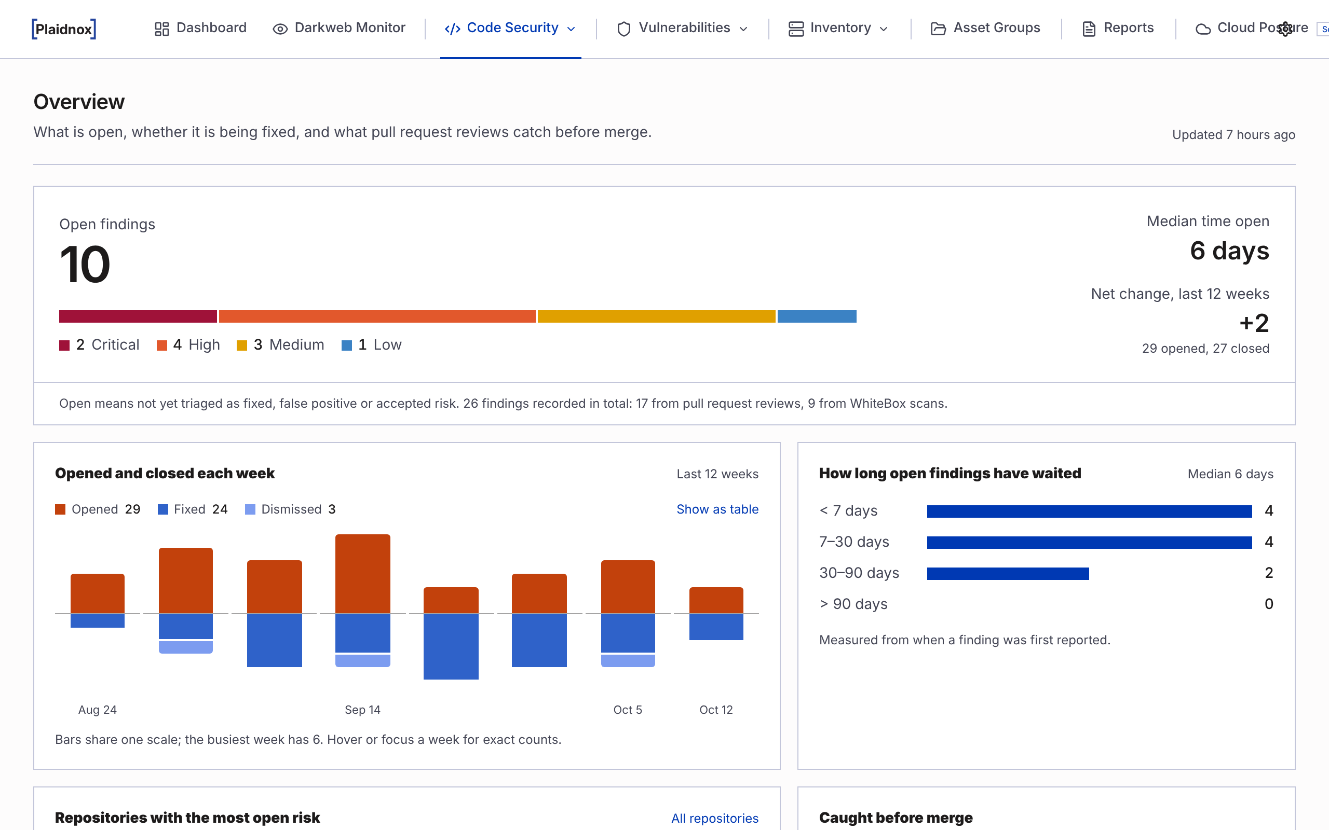Click the '29 opened, 27 closed' text
The height and width of the screenshot is (830, 1329).
(1205, 348)
